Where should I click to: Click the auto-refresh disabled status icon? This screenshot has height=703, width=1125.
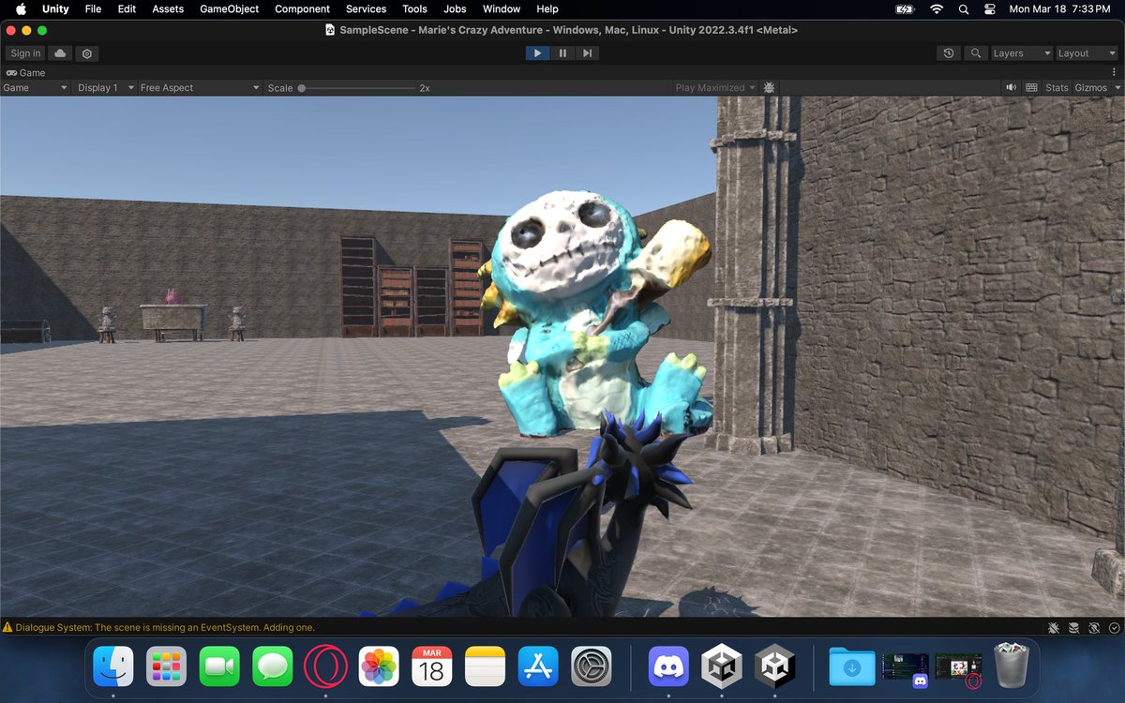click(1094, 627)
